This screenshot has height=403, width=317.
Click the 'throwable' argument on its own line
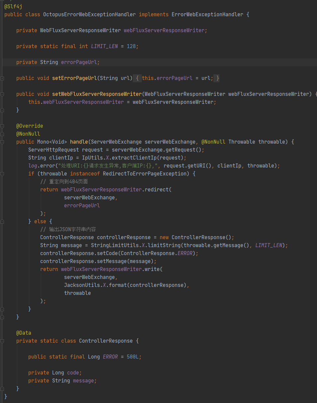77,293
